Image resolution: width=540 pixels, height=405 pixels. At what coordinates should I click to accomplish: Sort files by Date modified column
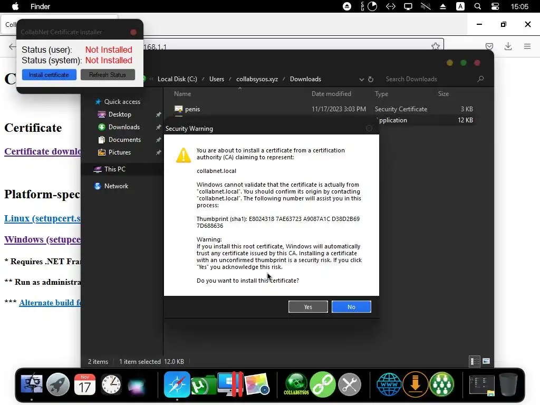coord(331,94)
